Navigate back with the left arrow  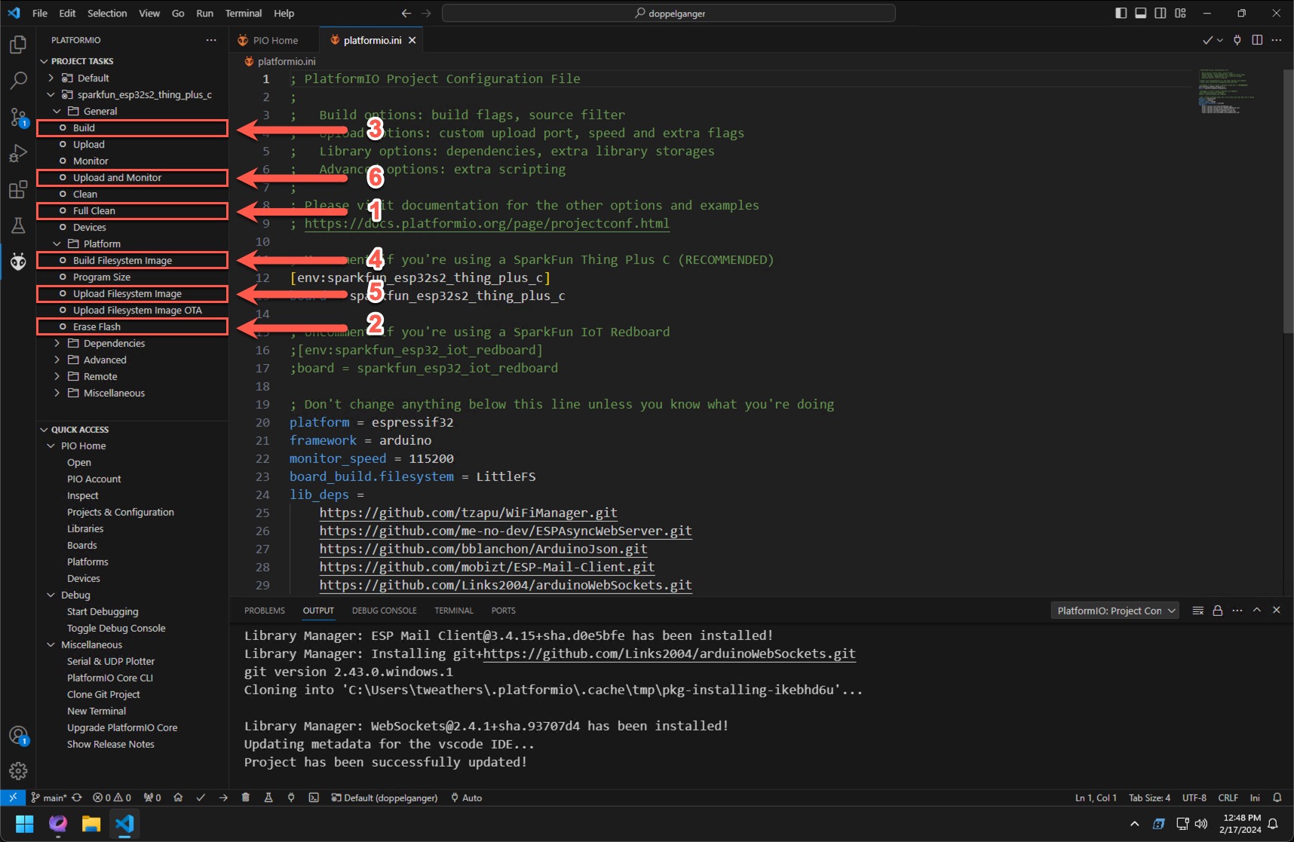406,13
